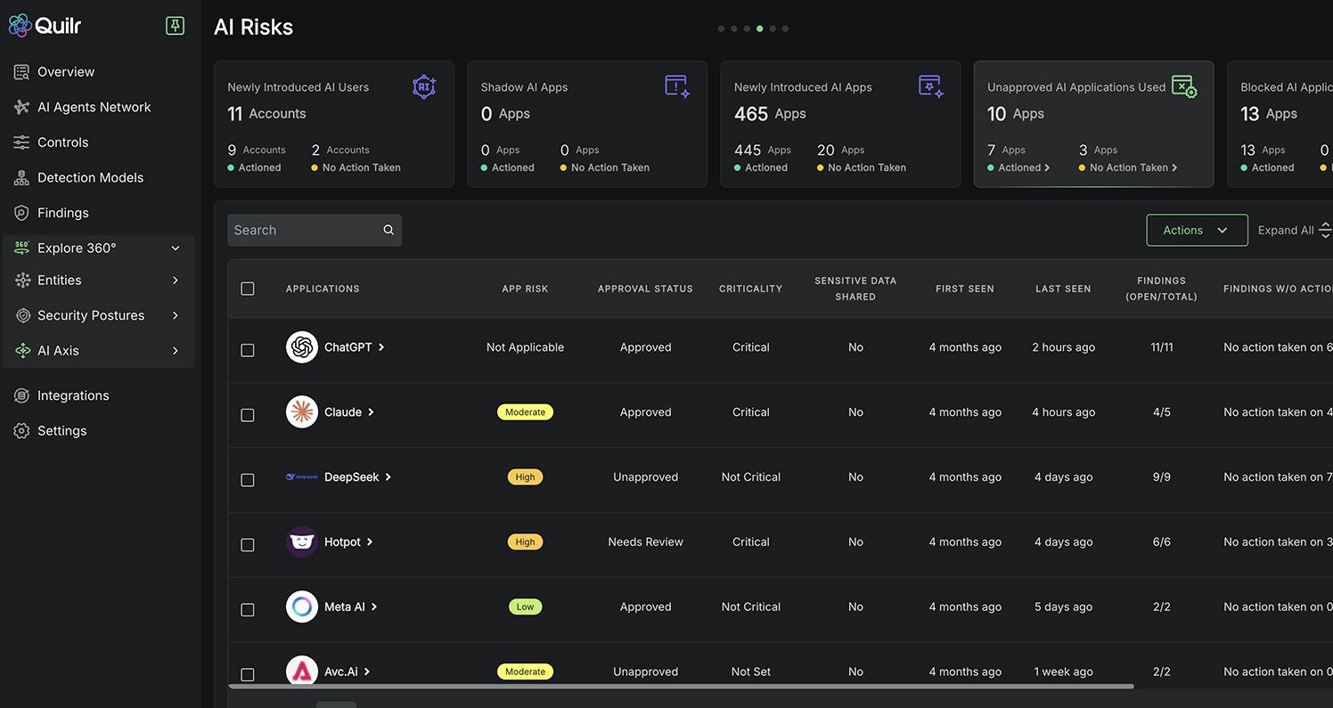1333x708 pixels.
Task: Click the Newly Introduced AI Apps card icon
Action: (x=930, y=86)
